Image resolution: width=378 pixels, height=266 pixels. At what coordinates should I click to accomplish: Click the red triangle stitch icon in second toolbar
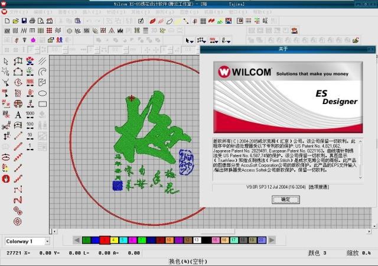point(112,30)
